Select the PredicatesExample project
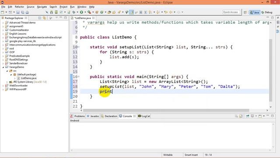 [x=19, y=56]
